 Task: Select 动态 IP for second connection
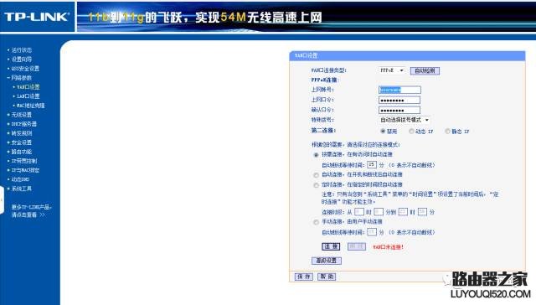[x=411, y=132]
